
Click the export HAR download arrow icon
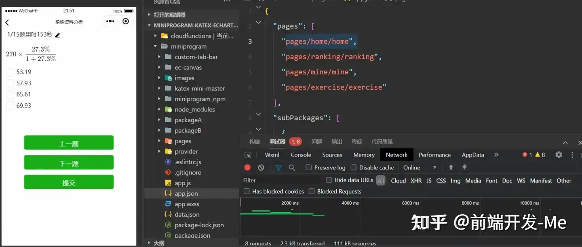pos(464,167)
